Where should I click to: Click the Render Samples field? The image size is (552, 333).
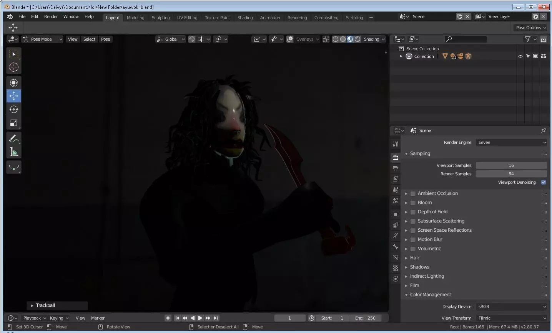coord(511,174)
